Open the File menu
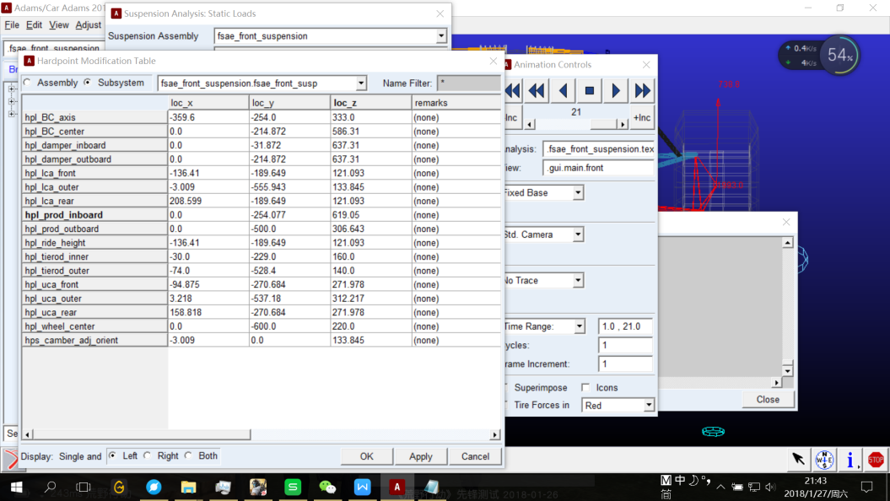Image resolution: width=890 pixels, height=501 pixels. 11,25
